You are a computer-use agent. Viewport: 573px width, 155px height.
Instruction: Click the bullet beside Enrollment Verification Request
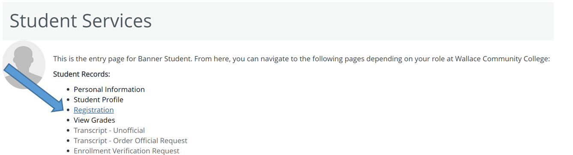[69, 151]
